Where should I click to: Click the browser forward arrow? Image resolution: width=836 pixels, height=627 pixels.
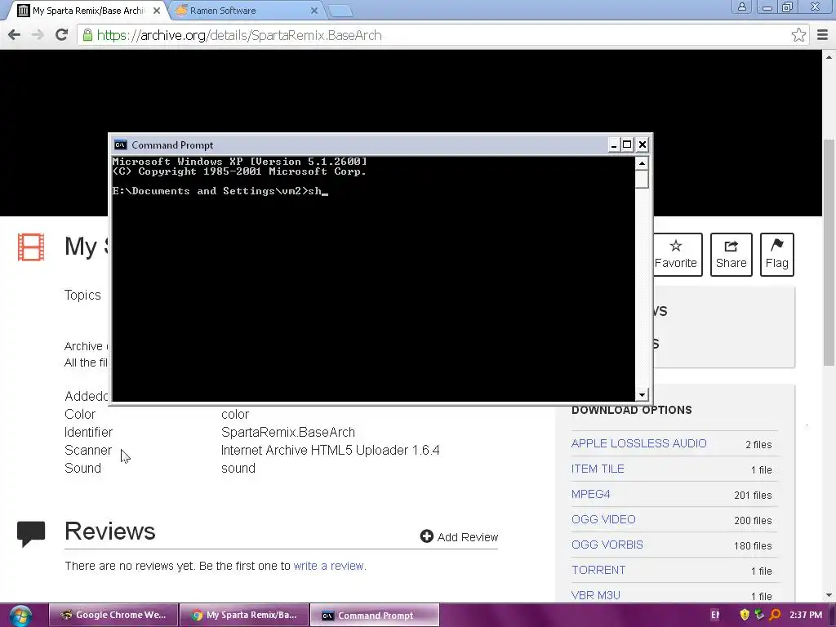(x=38, y=35)
